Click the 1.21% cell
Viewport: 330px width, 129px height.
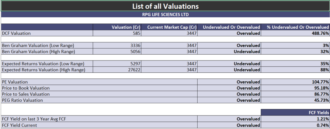click(x=295, y=119)
